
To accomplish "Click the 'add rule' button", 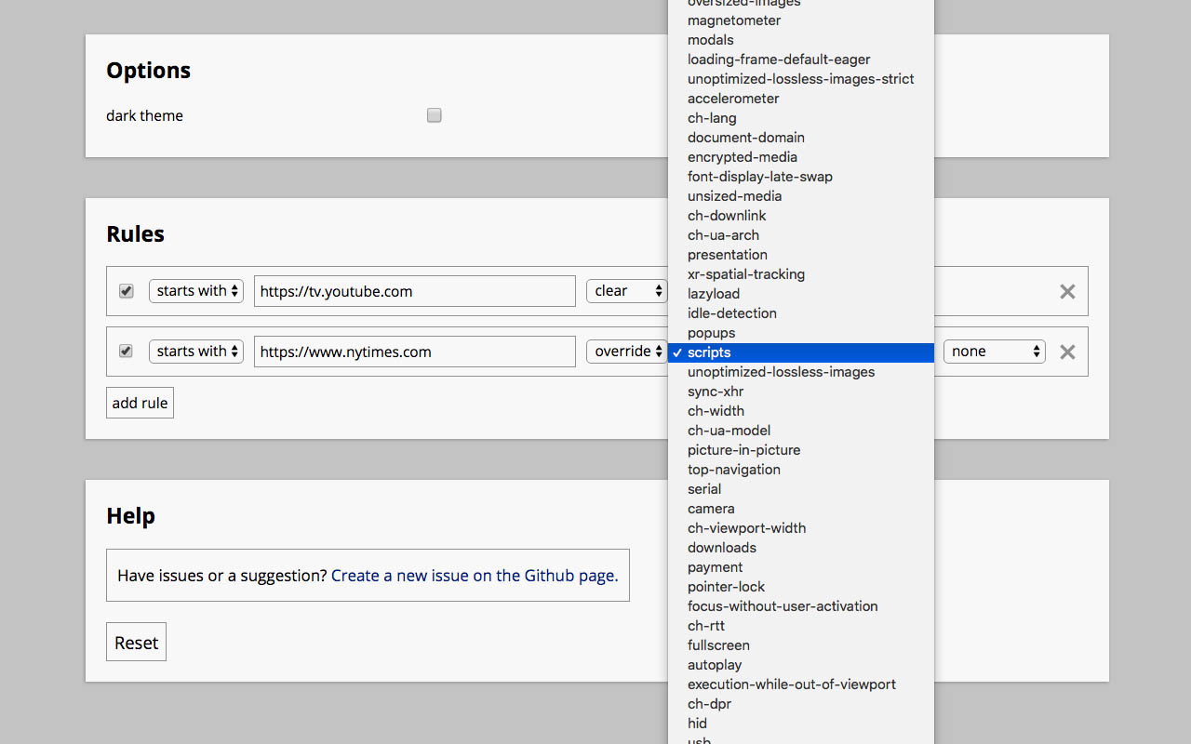I will pyautogui.click(x=140, y=402).
